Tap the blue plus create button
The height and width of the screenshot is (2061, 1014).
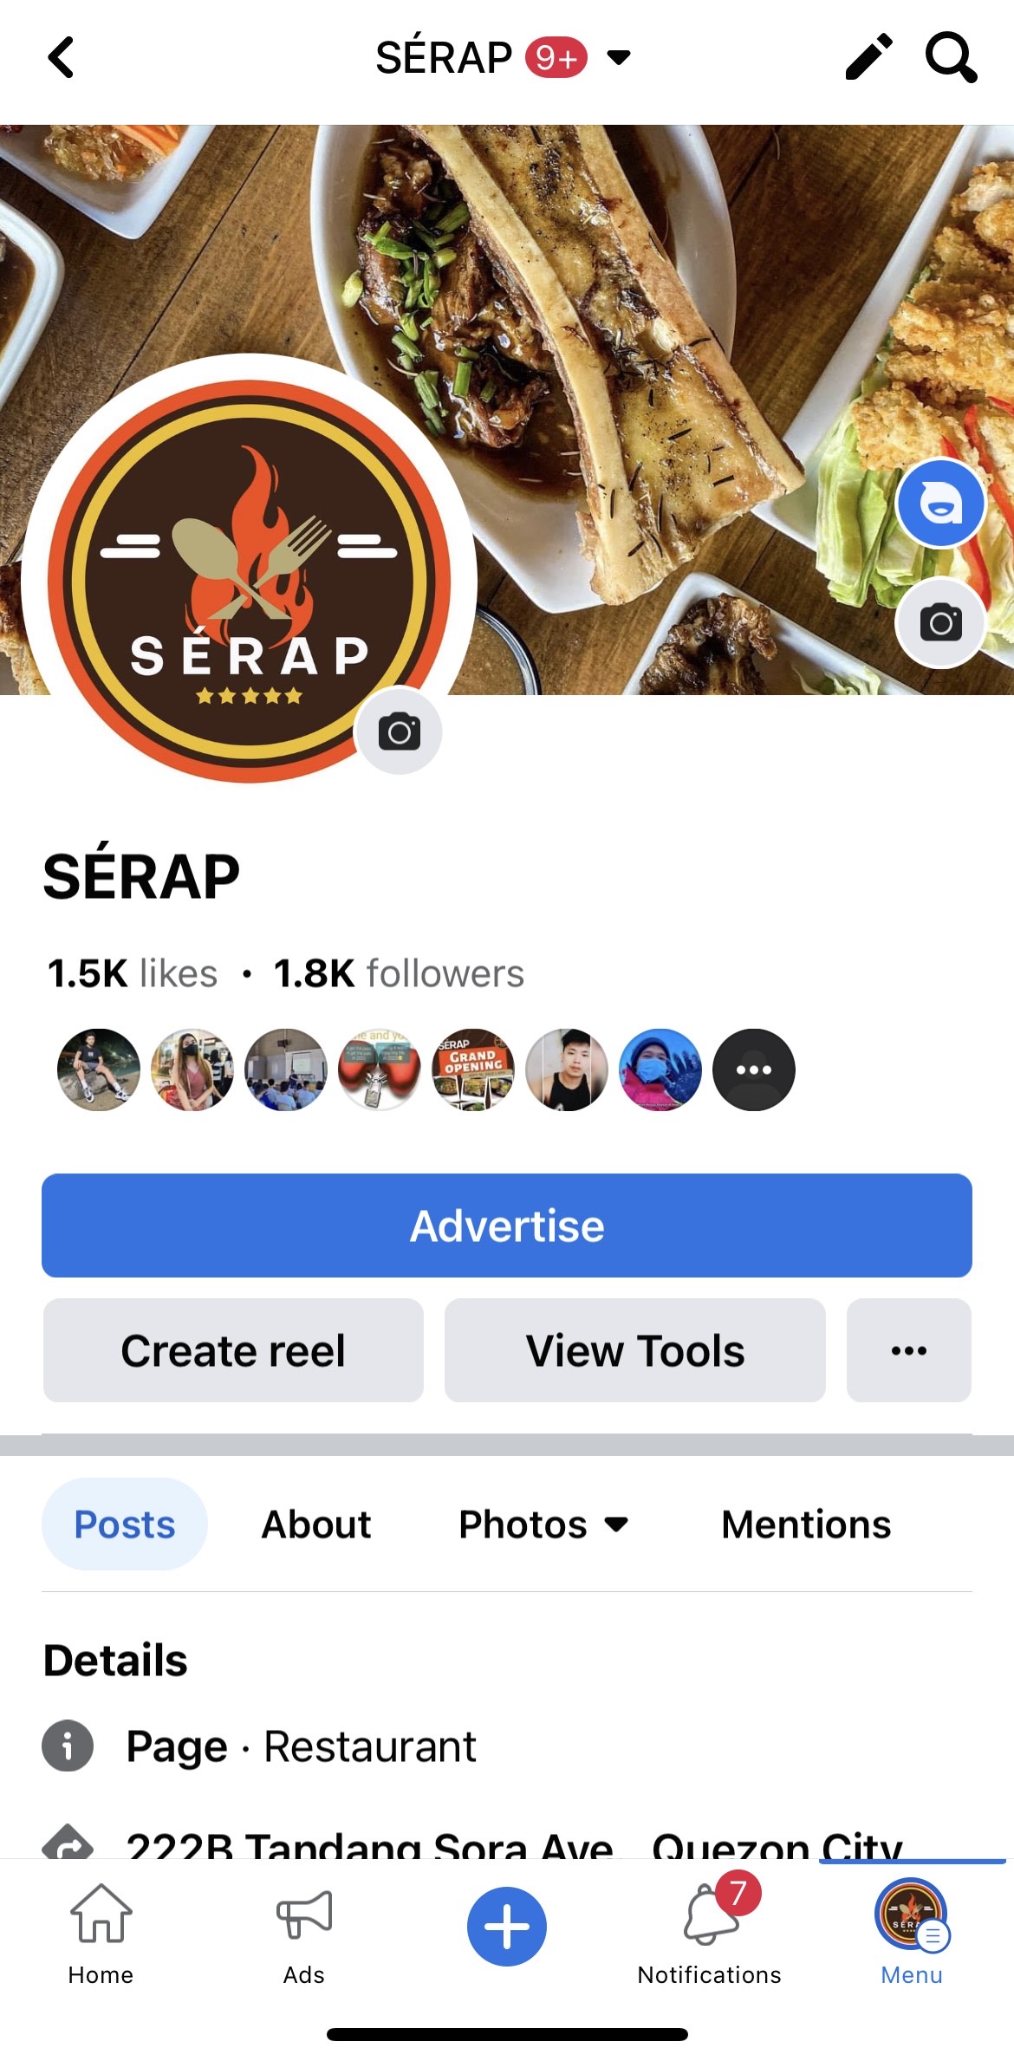[507, 1926]
